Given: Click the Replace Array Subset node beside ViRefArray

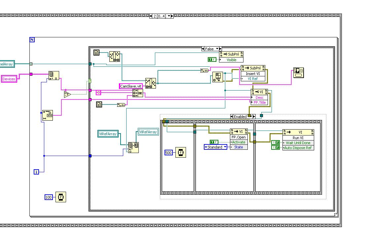Looking at the screenshot, I should click(133, 147).
